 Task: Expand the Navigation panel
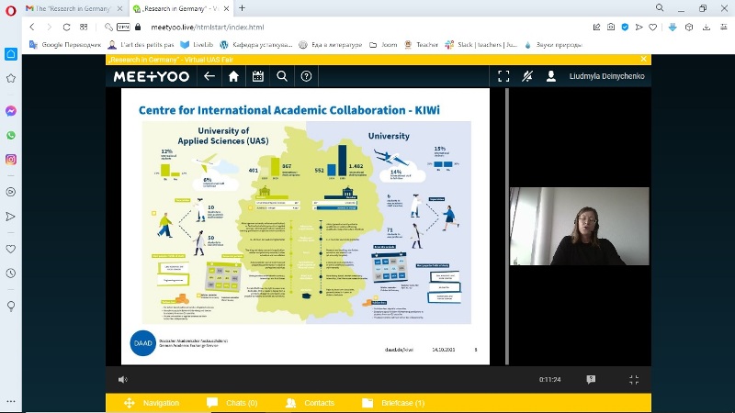[x=152, y=403]
